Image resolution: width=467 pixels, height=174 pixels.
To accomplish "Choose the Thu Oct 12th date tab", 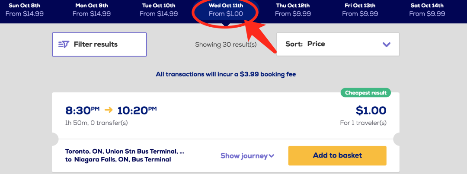I will [293, 9].
